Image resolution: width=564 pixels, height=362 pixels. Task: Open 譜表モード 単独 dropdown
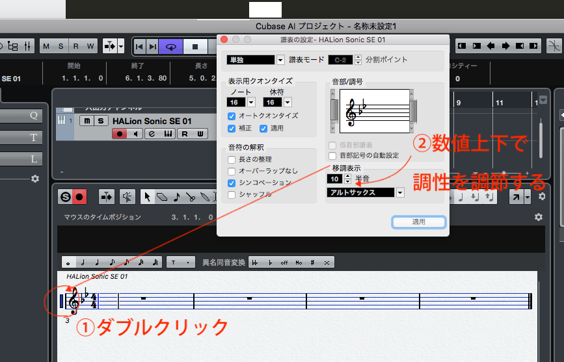coord(280,60)
